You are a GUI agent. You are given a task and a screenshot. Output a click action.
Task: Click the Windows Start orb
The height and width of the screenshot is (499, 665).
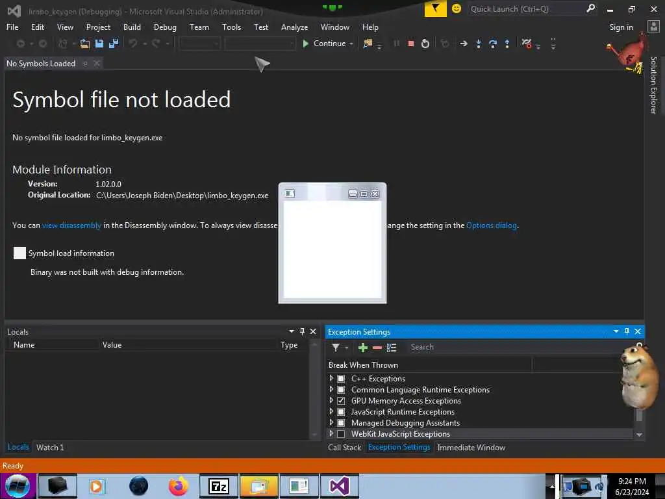(18, 486)
